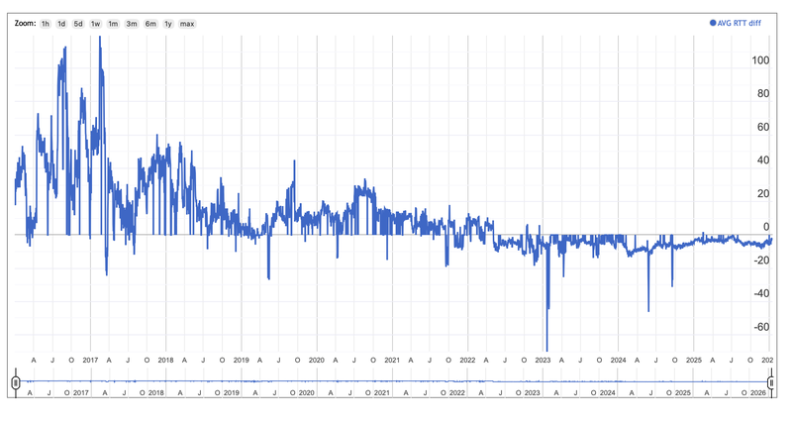Zoom chart to 1y
This screenshot has height=423, width=792.
[167, 23]
